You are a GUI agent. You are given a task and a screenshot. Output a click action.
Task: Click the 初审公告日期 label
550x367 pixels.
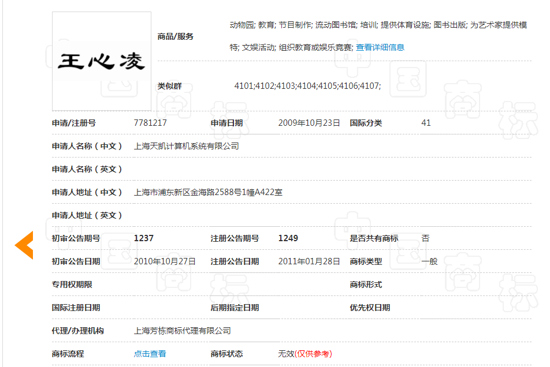point(76,261)
